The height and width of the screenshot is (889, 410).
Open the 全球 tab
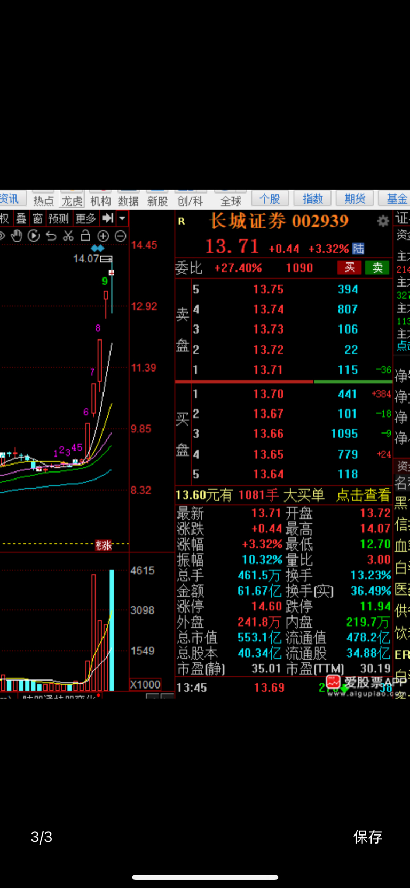pyautogui.click(x=231, y=200)
